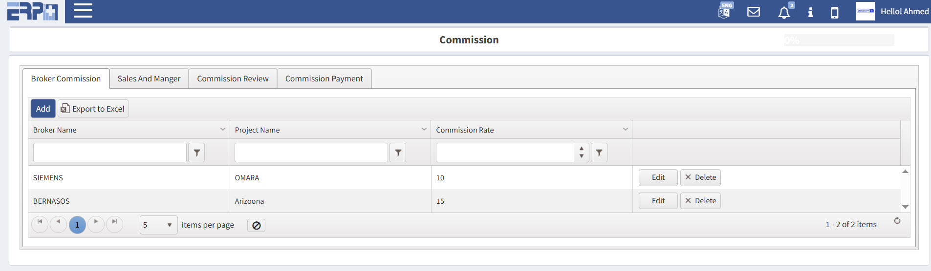Image resolution: width=931 pixels, height=271 pixels.
Task: Switch language with the ENG translate icon
Action: (724, 11)
